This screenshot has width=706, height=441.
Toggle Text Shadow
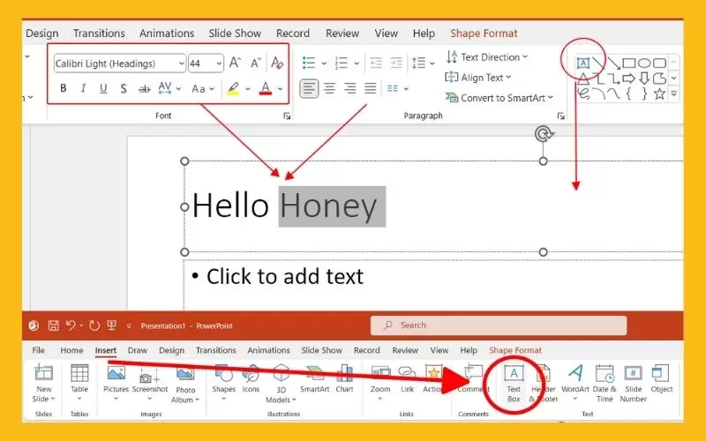tap(124, 88)
